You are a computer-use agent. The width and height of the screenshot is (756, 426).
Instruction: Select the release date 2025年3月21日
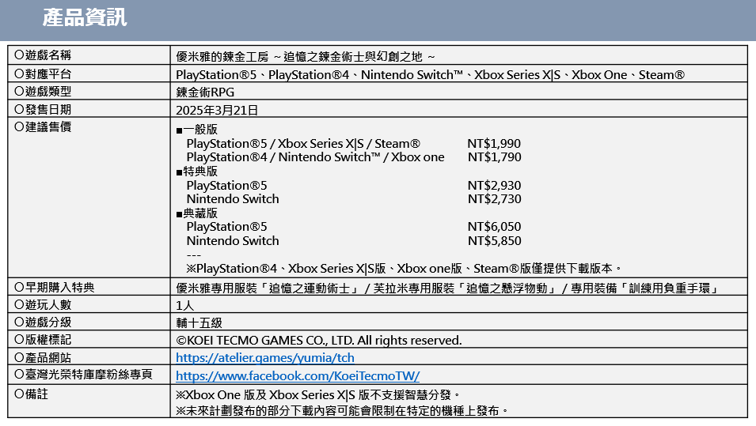tap(217, 110)
